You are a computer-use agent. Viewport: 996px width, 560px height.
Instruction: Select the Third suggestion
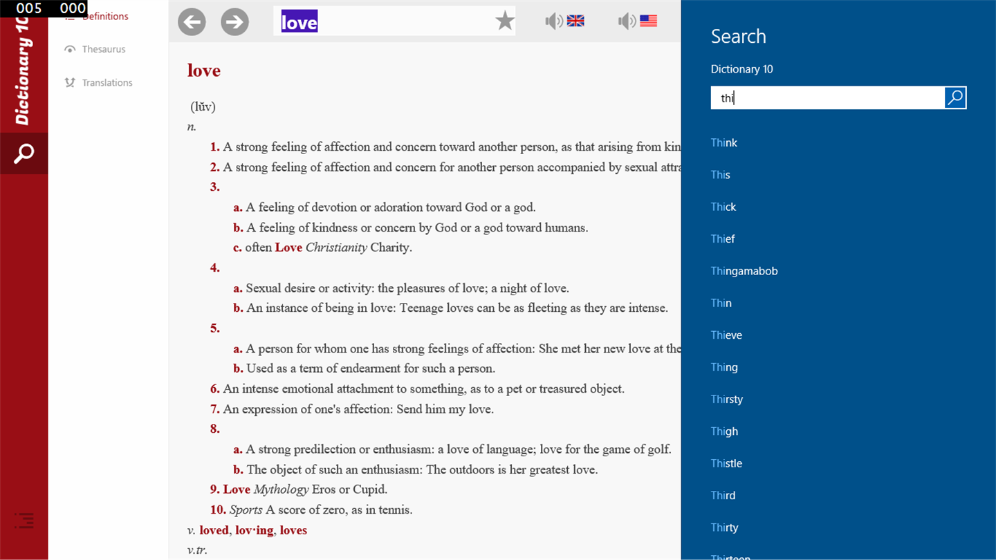pos(723,495)
